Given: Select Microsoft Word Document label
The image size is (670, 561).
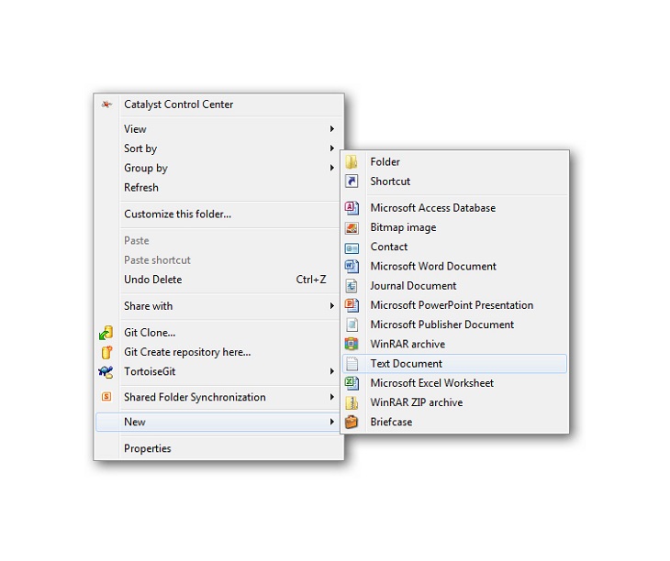Looking at the screenshot, I should pos(433,267).
